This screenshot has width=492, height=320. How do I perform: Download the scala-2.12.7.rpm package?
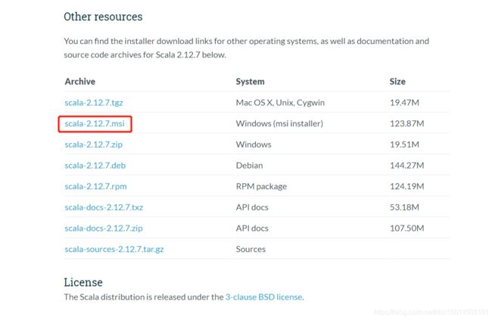[x=95, y=186]
